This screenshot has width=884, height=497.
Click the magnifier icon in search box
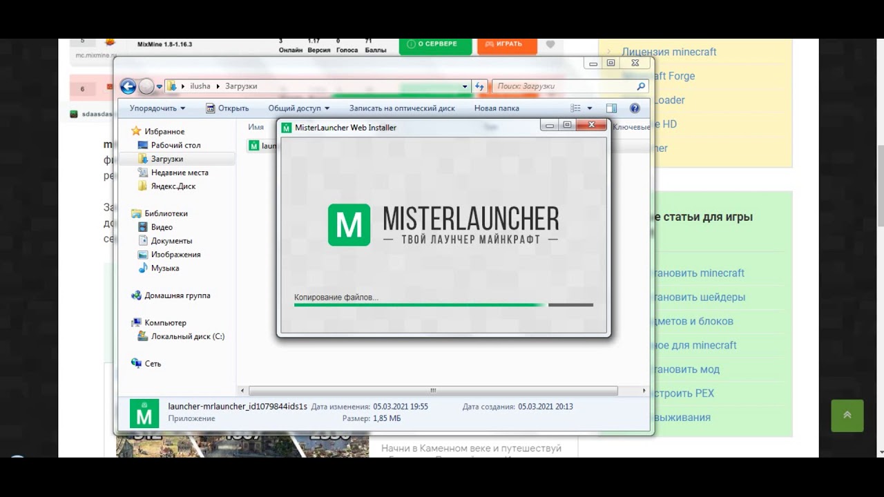[641, 86]
